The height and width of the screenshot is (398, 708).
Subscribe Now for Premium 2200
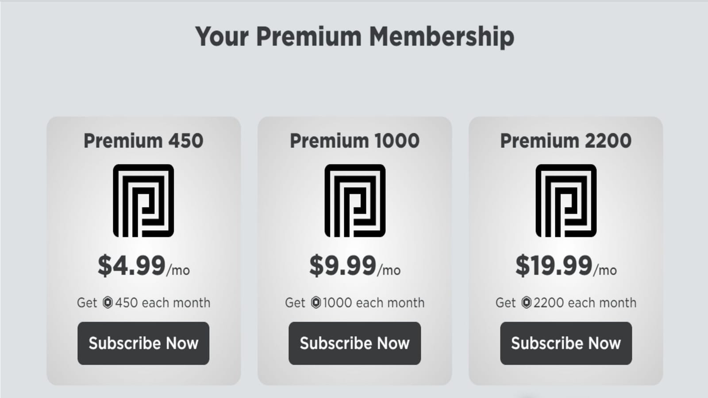[565, 343]
